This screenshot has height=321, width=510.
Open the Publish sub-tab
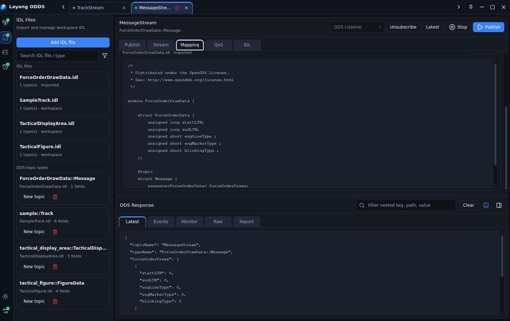click(x=132, y=45)
